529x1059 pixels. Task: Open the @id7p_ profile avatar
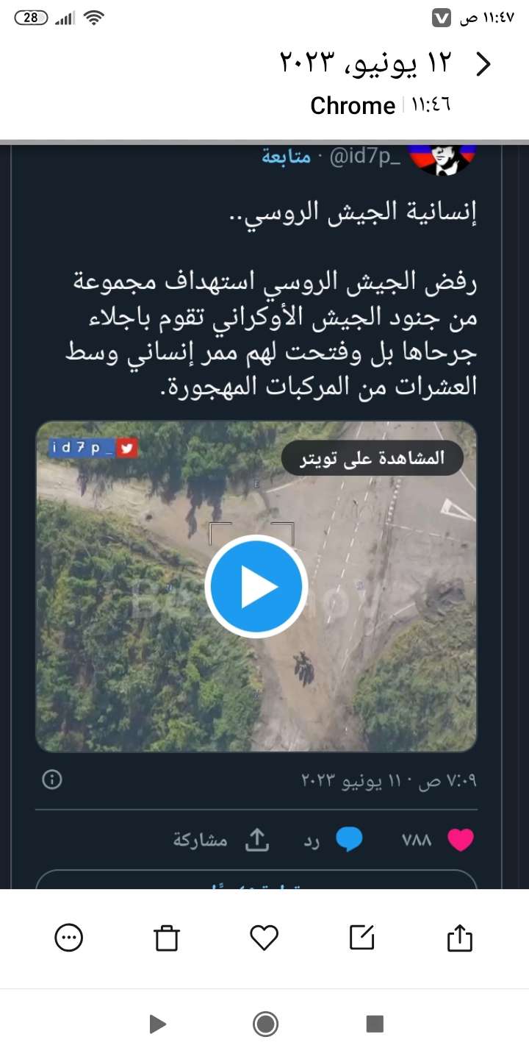click(x=442, y=157)
